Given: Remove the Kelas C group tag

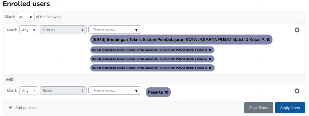Looking at the screenshot, I should point(210,59).
